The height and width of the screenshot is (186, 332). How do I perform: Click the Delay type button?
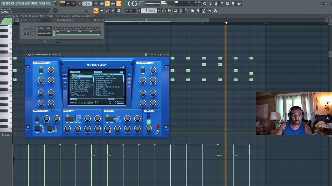point(71,119)
